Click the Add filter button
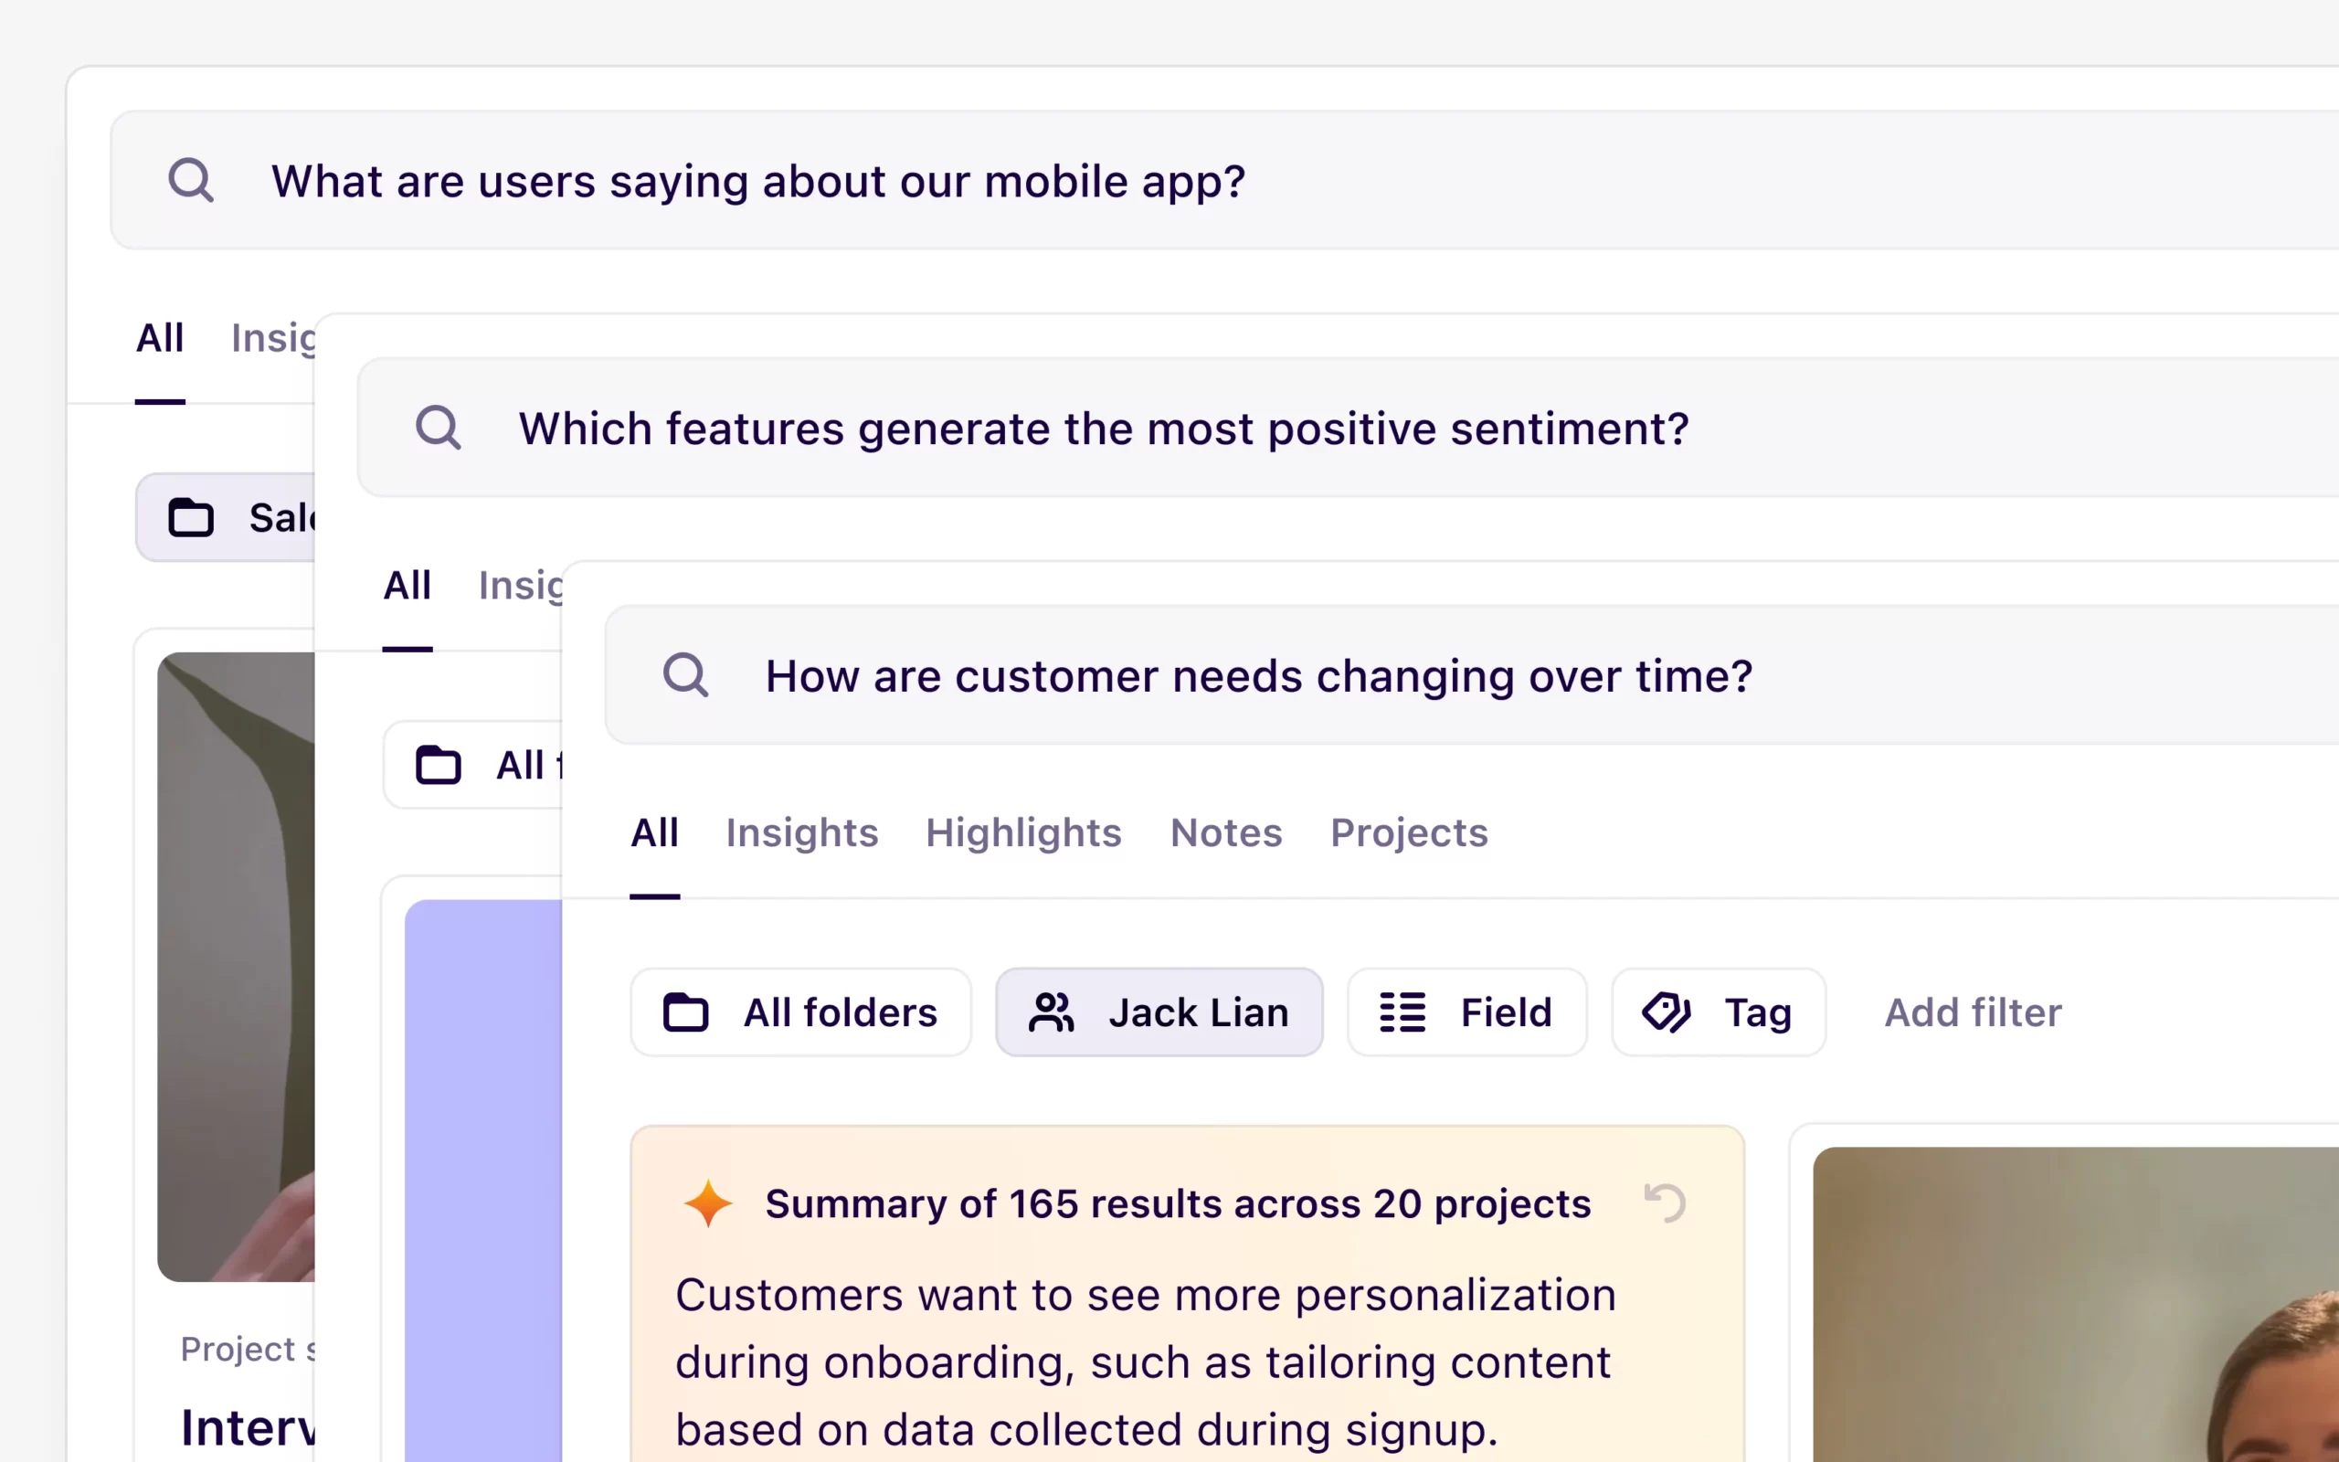This screenshot has height=1462, width=2339. pyautogui.click(x=1972, y=1012)
